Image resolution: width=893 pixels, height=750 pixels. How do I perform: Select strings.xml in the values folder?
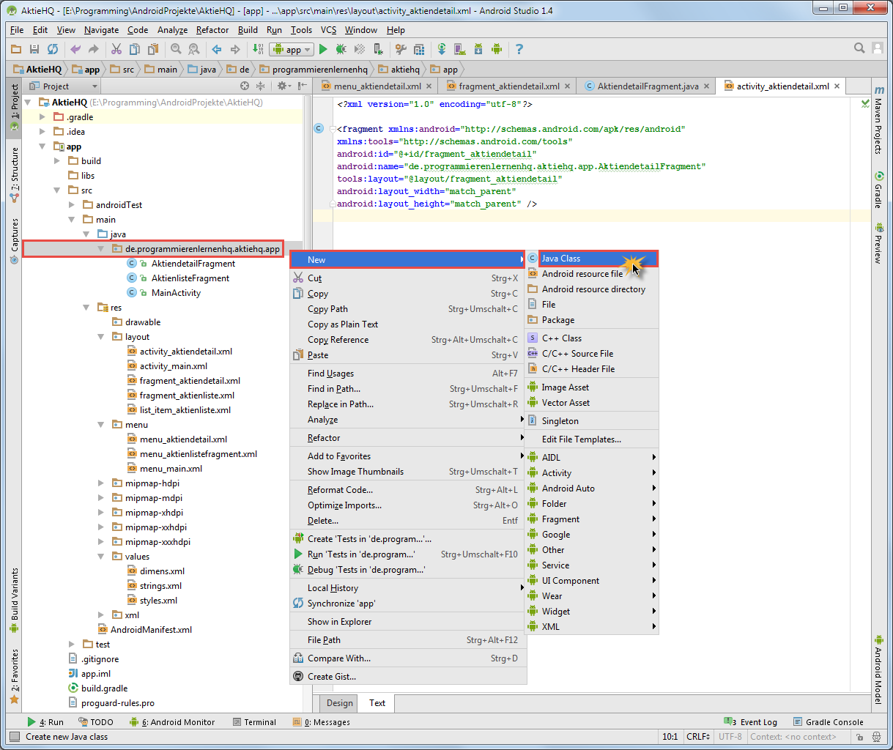coord(160,586)
